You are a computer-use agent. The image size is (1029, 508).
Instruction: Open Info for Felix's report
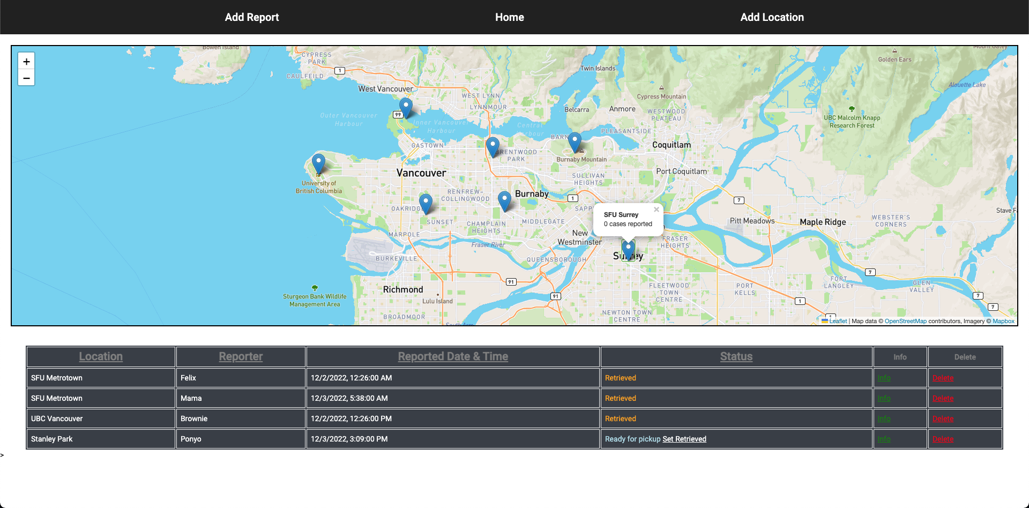point(884,378)
